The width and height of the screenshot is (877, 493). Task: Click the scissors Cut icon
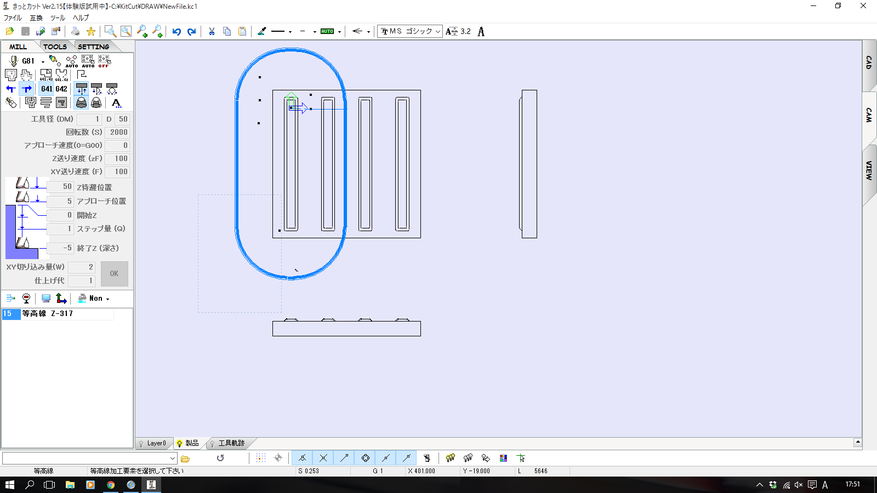coord(212,32)
